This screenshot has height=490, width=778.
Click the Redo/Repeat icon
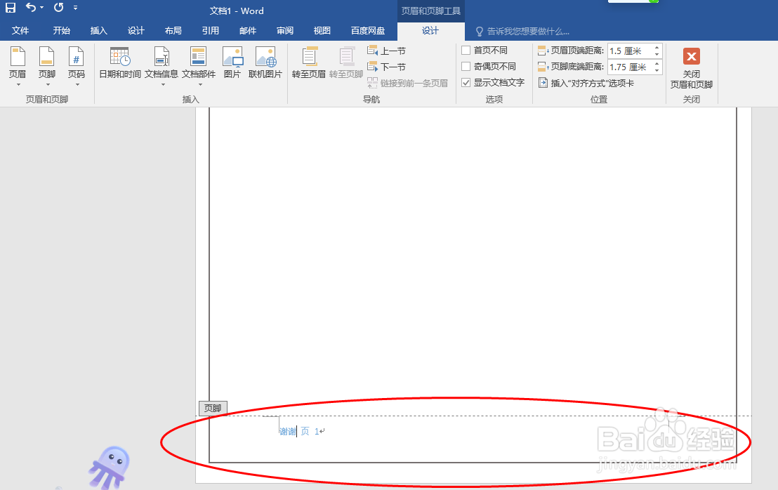click(58, 8)
